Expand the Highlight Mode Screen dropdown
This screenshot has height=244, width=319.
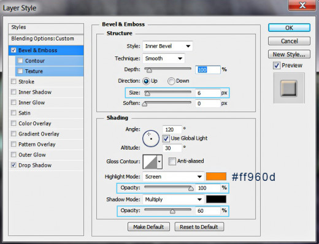pos(174,177)
